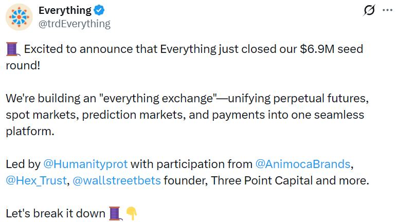Screen dimensions: 396x222
Task: Open Grok actions icon on the post
Action: click(x=369, y=10)
